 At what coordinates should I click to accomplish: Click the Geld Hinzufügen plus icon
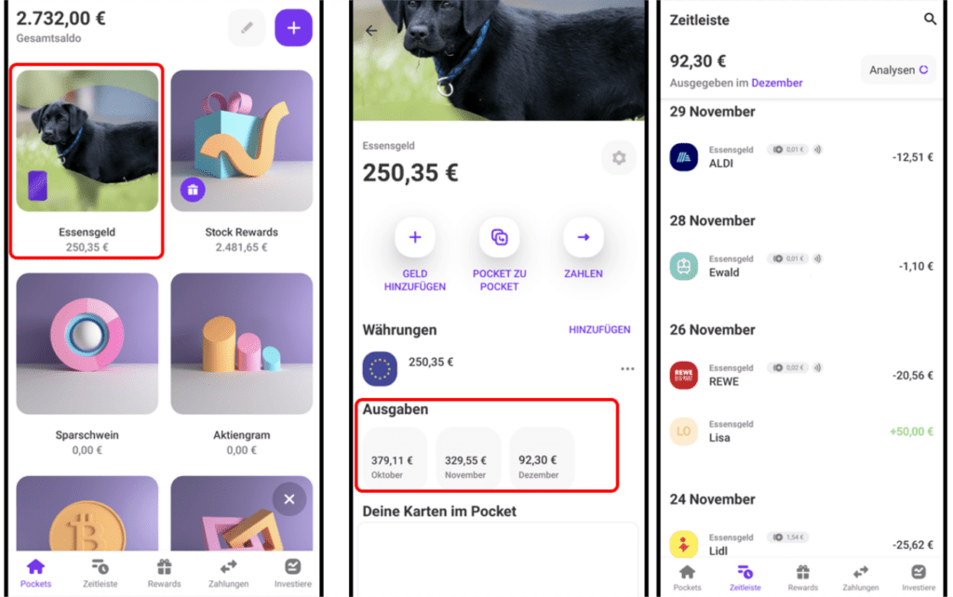(x=414, y=237)
